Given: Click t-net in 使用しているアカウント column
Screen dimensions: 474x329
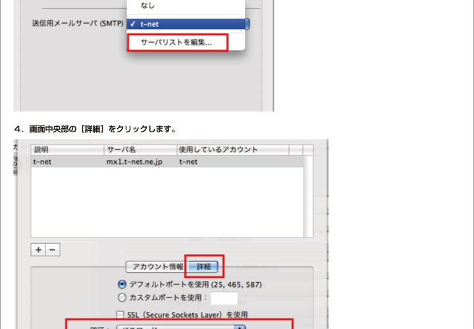Looking at the screenshot, I should pyautogui.click(x=188, y=162).
